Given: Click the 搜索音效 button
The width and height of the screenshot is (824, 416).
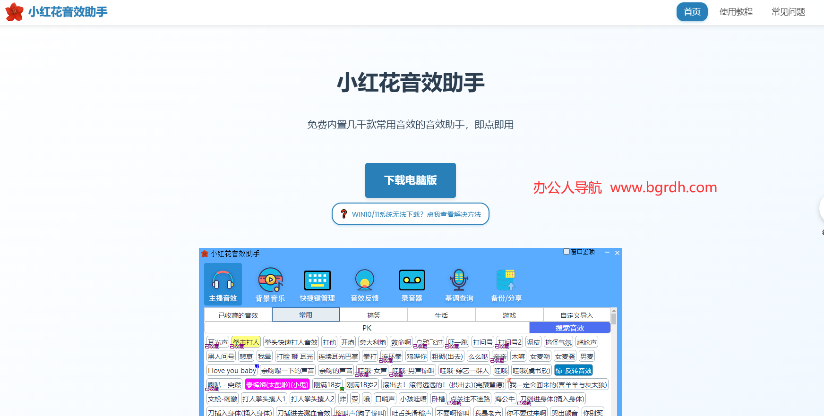Looking at the screenshot, I should (x=569, y=328).
